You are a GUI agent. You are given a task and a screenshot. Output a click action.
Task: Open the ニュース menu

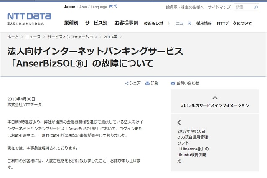coord(183,23)
